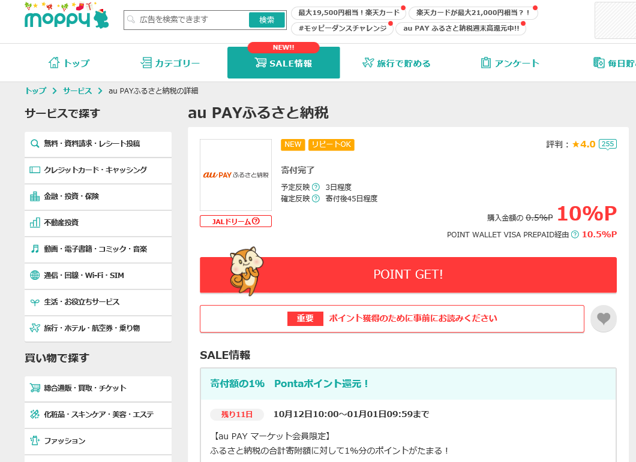Click the shopping cart icon in SALE情報 tab
Image resolution: width=636 pixels, height=462 pixels.
[x=260, y=62]
